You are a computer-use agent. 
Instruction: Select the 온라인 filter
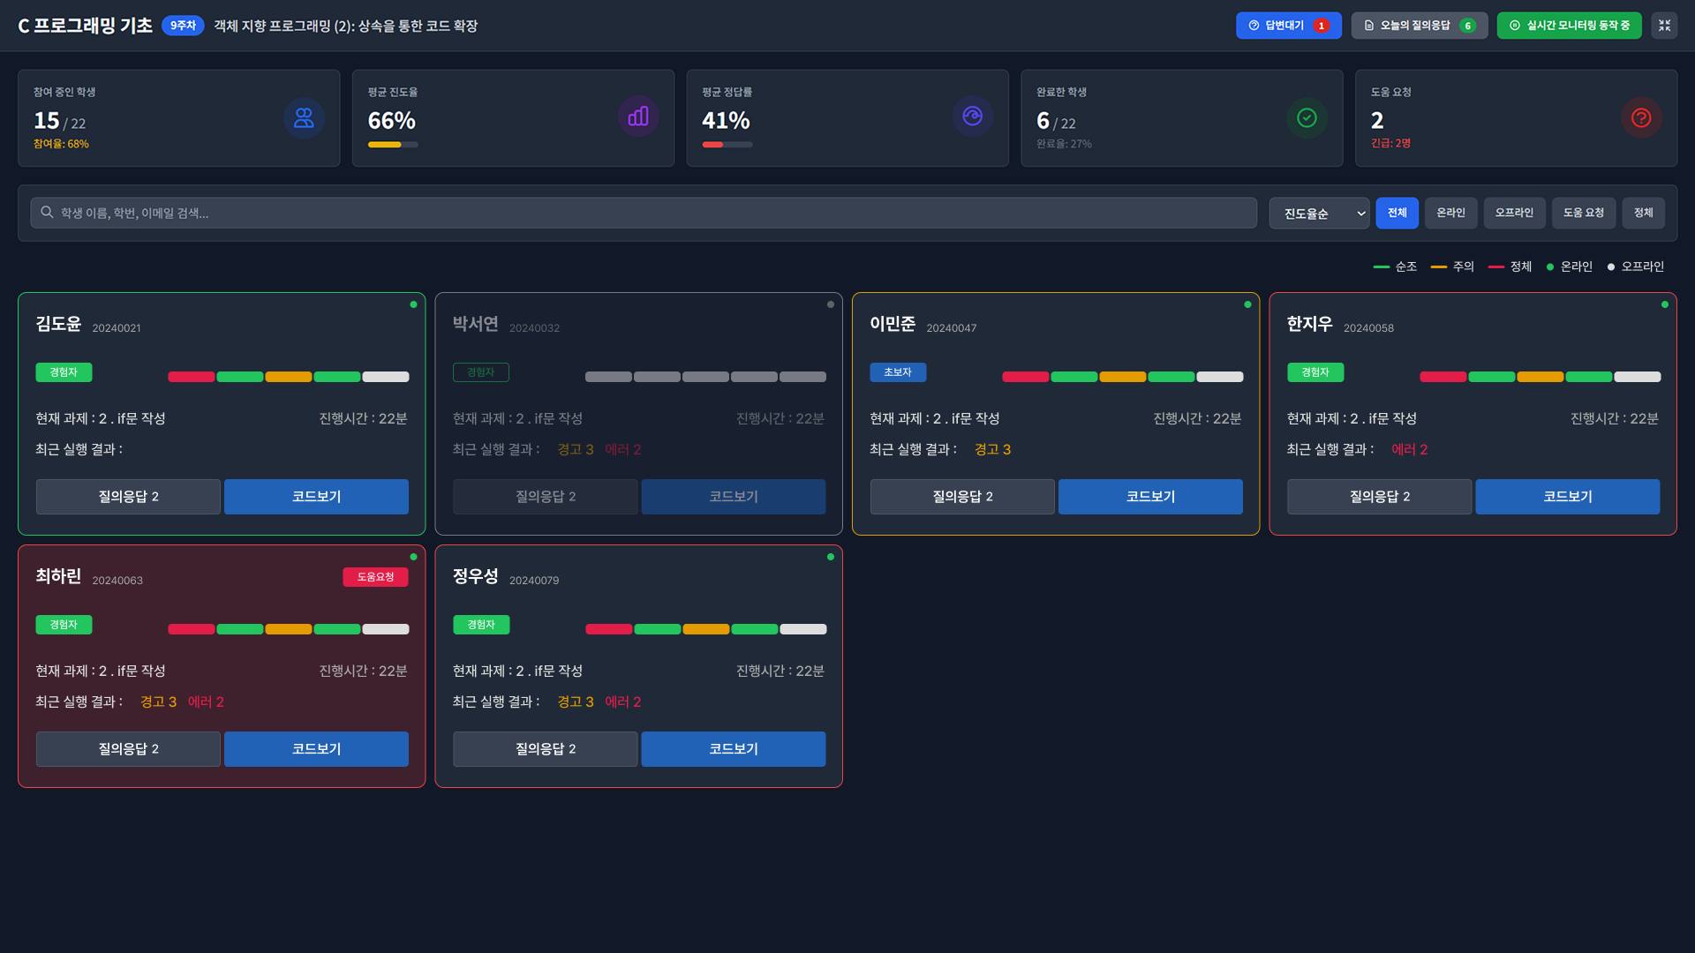1450,213
